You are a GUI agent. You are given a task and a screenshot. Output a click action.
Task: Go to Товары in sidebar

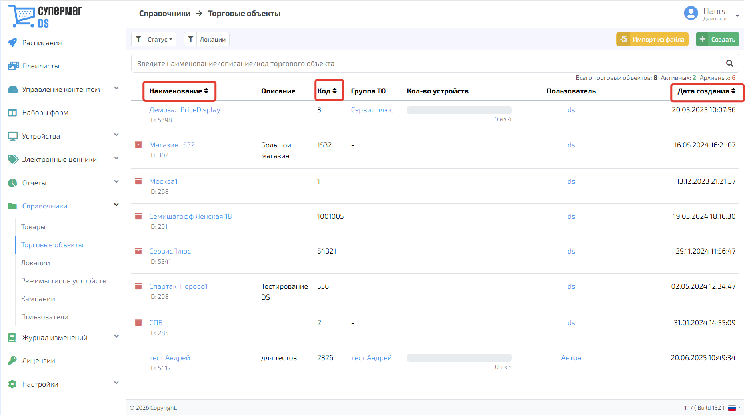click(x=33, y=227)
